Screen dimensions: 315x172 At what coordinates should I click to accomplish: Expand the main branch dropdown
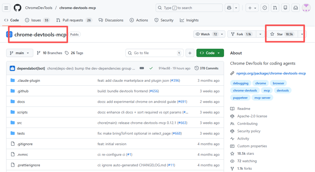click(20, 53)
